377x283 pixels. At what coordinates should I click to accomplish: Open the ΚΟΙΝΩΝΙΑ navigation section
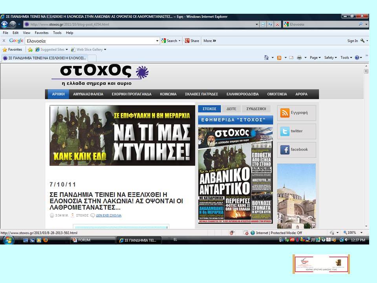tap(168, 94)
